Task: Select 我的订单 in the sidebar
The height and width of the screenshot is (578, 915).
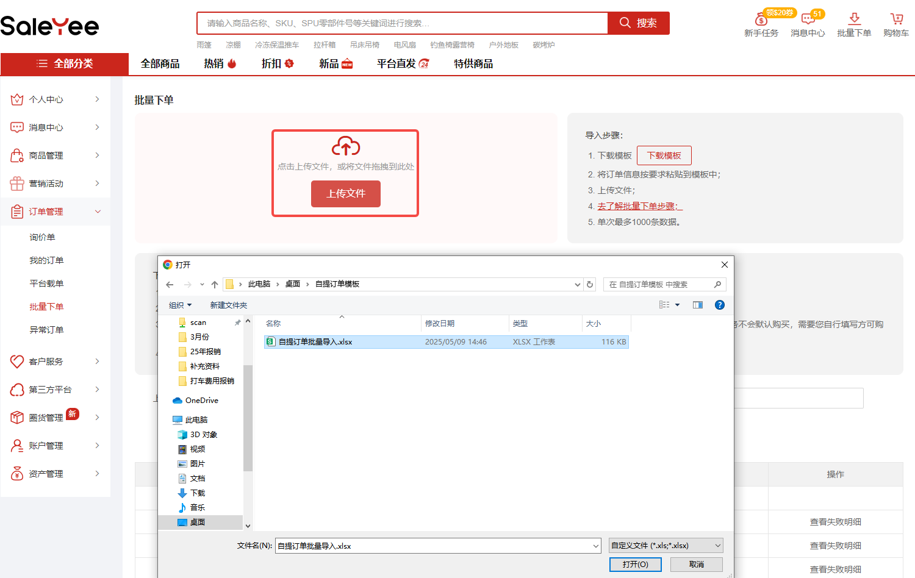Action: click(46, 260)
